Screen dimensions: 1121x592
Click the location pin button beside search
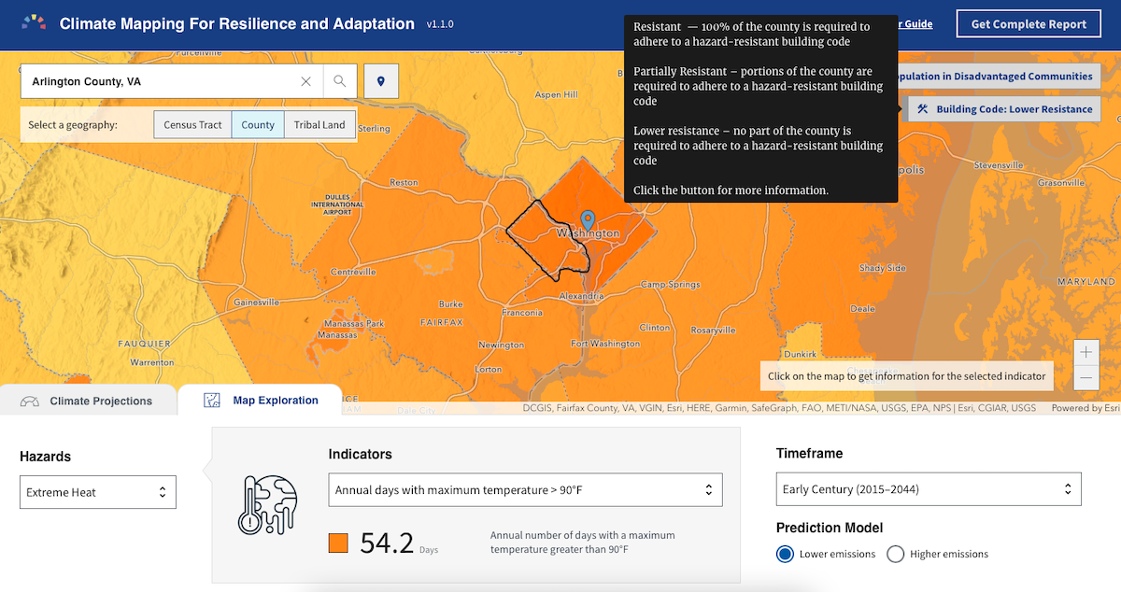[381, 82]
